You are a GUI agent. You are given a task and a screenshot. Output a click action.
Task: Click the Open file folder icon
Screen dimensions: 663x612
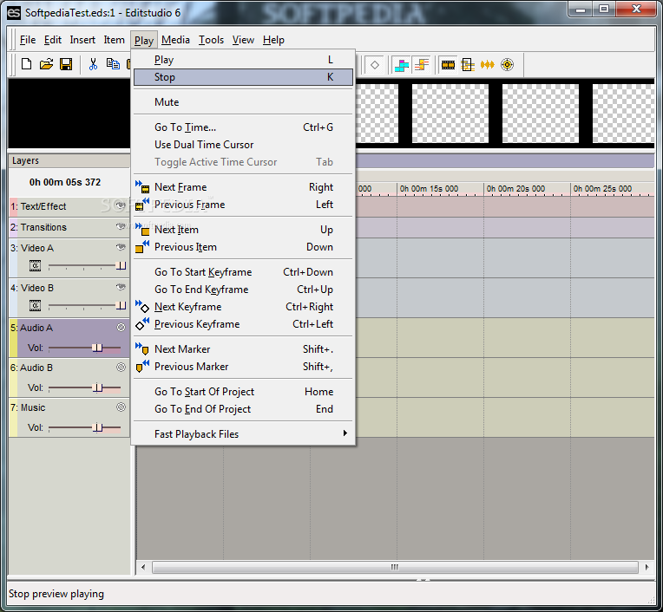click(x=46, y=64)
